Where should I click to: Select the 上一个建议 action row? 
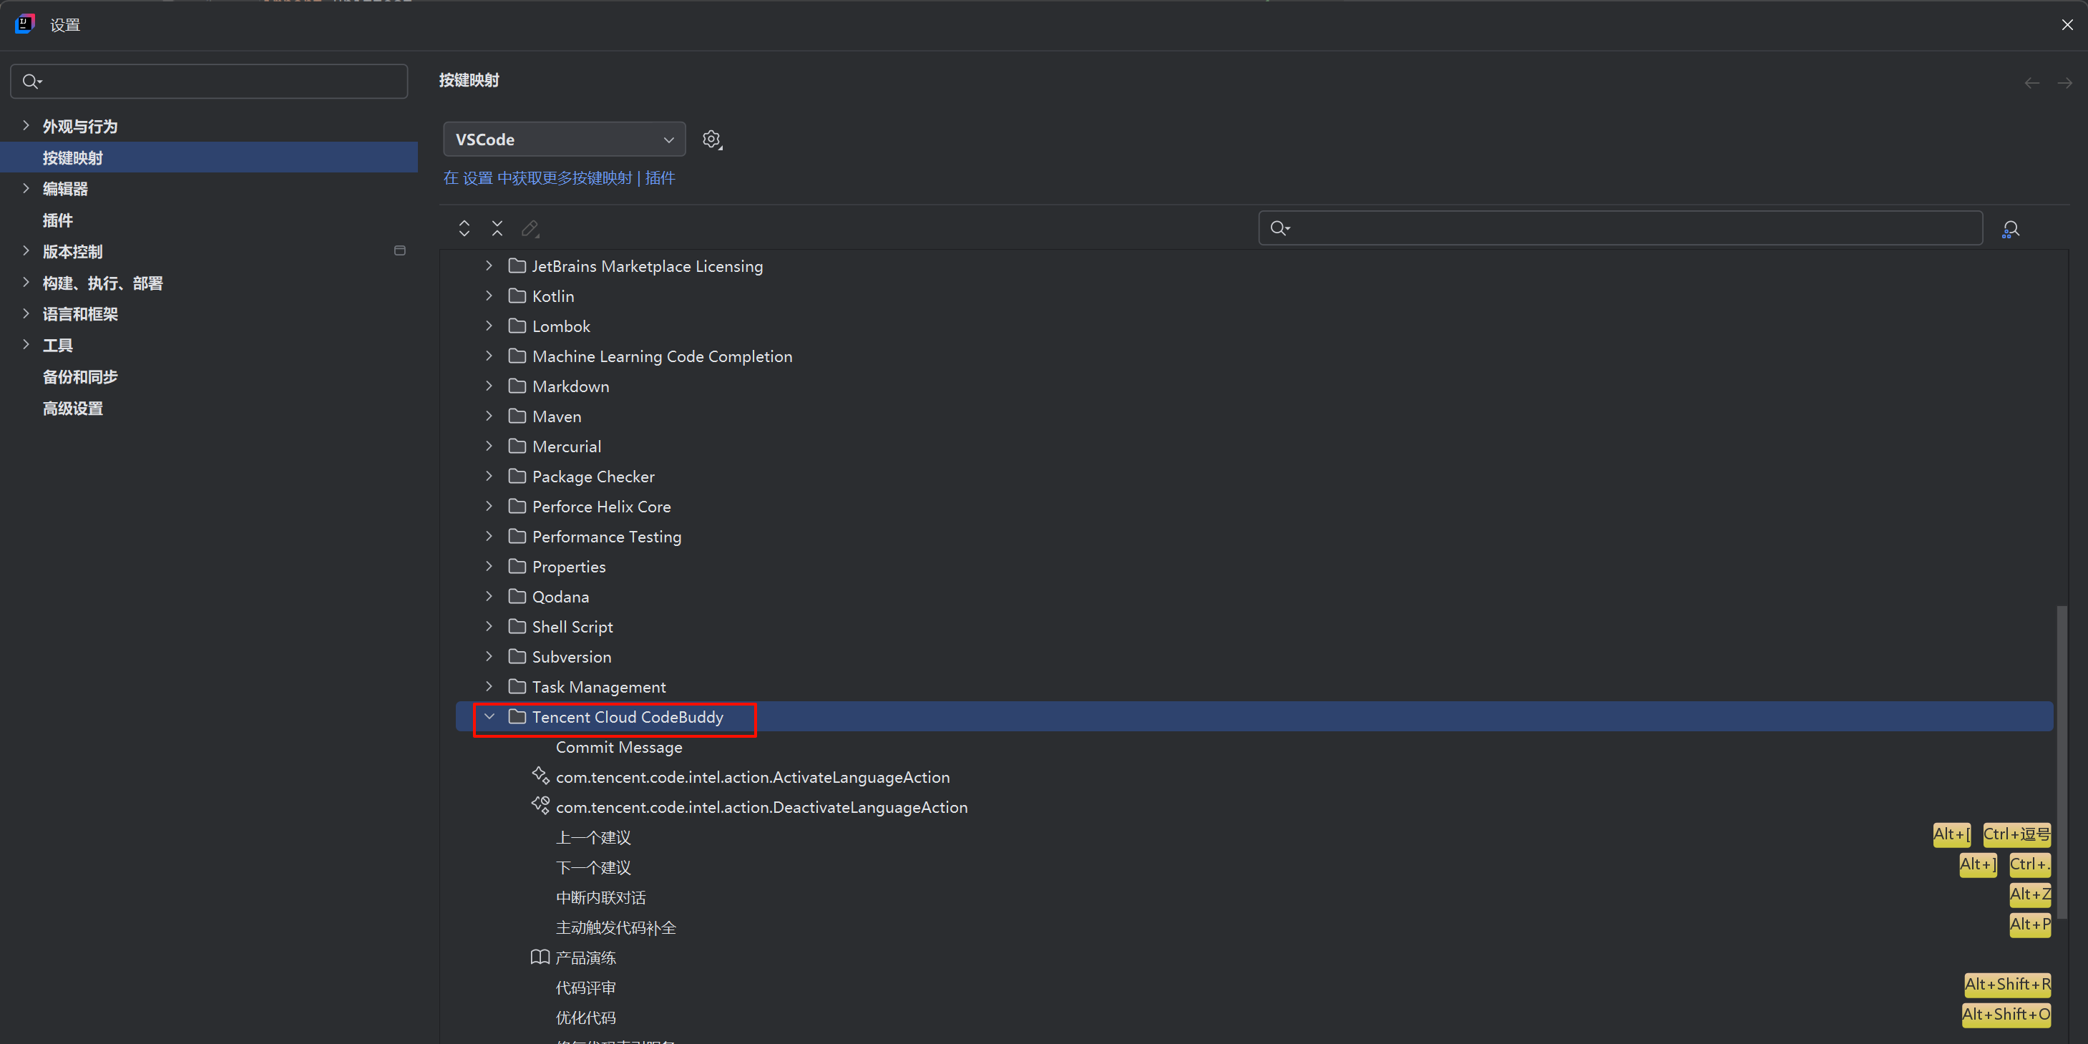coord(1254,836)
